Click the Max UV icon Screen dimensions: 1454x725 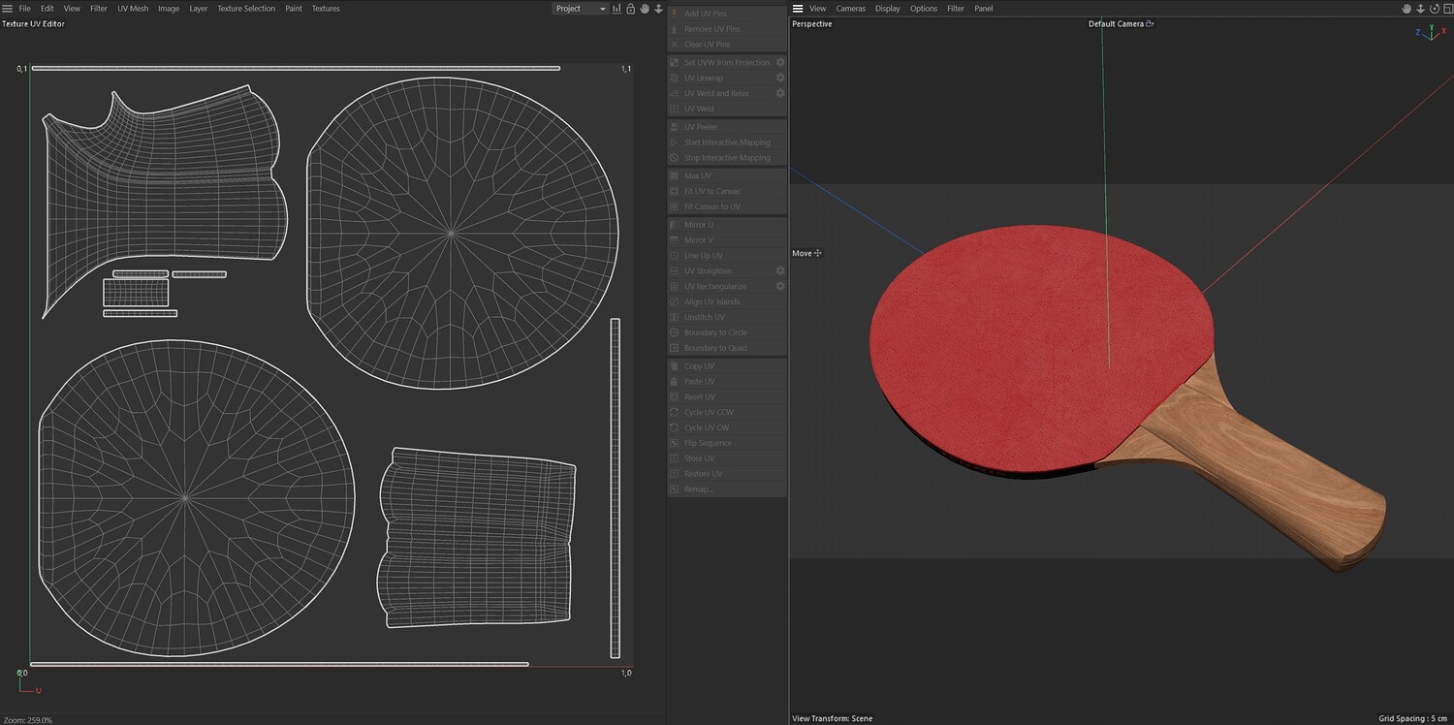click(675, 176)
